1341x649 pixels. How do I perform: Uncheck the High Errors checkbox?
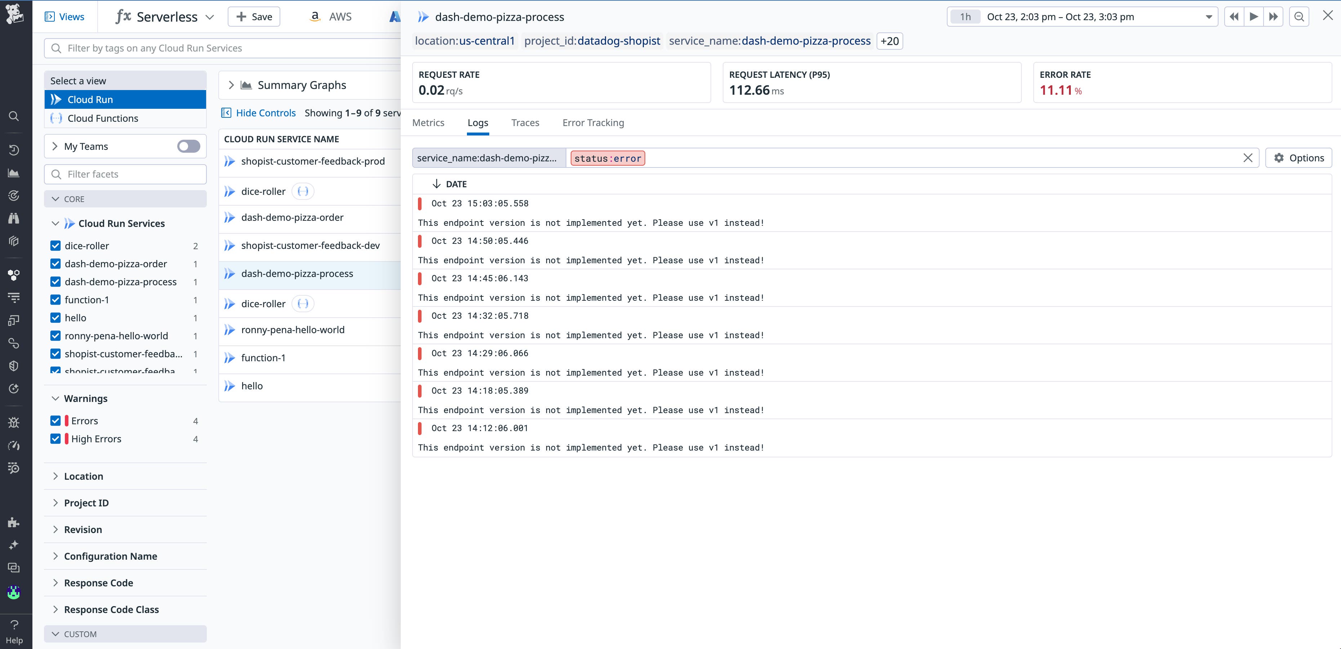coord(56,439)
